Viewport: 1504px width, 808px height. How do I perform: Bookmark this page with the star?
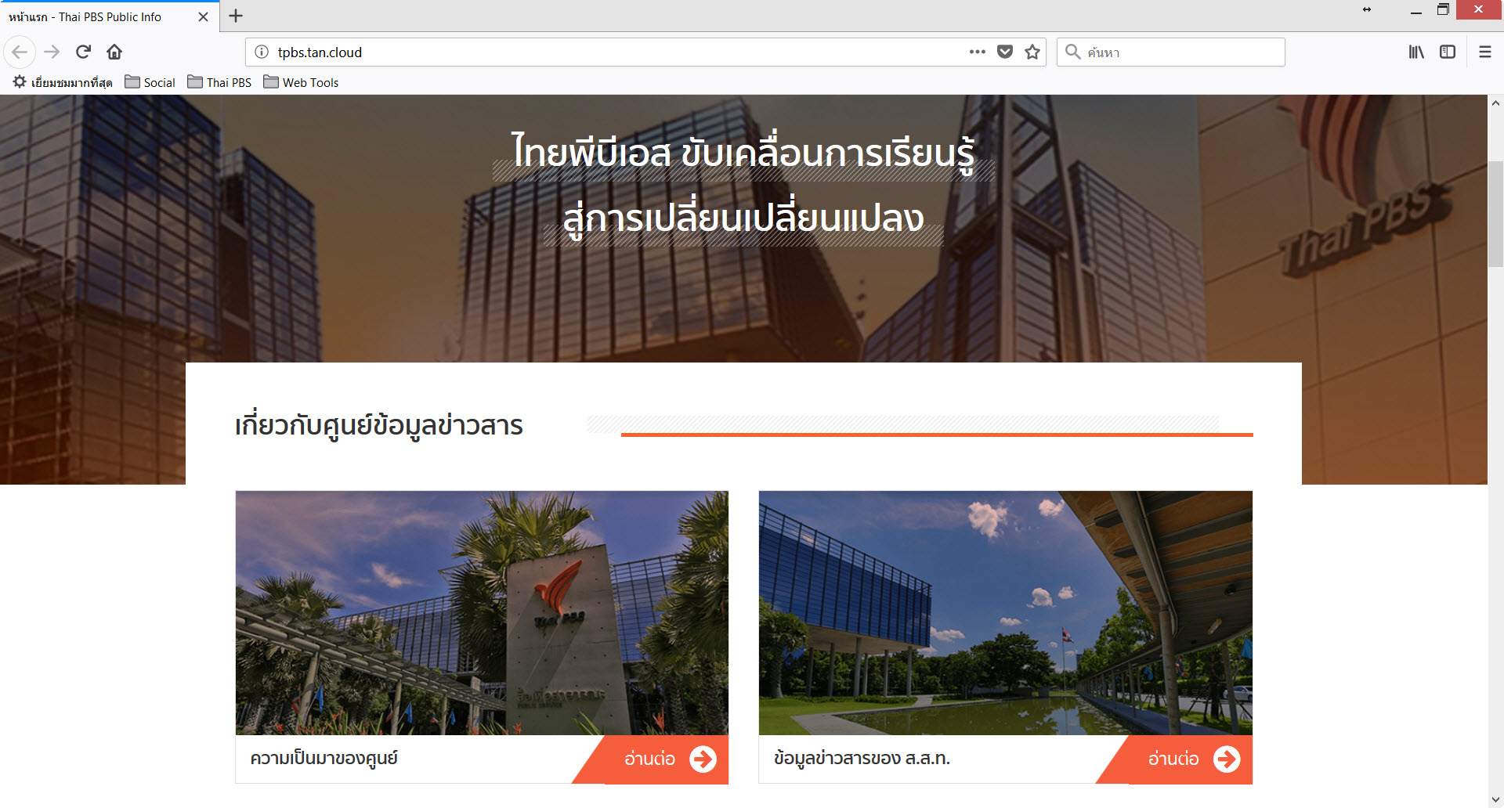click(x=1032, y=52)
